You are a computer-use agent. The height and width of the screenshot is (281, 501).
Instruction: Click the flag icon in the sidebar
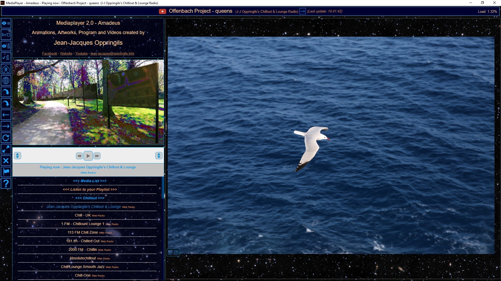coord(6,172)
